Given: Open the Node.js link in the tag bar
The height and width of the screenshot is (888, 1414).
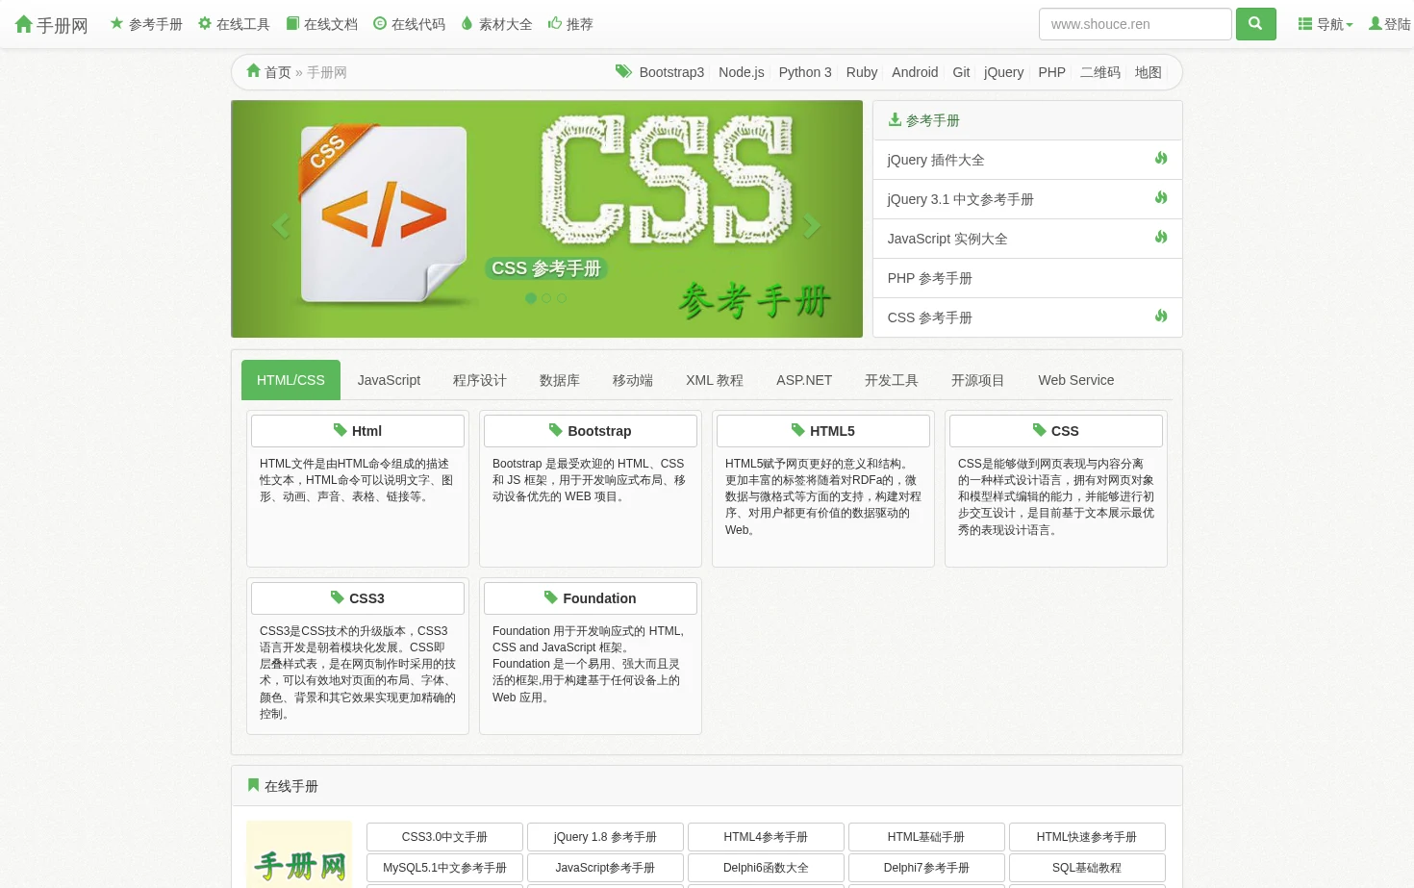Looking at the screenshot, I should pos(742,72).
